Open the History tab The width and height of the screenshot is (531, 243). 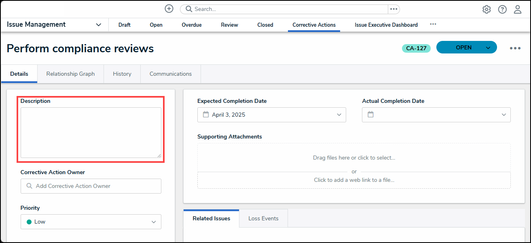[122, 74]
